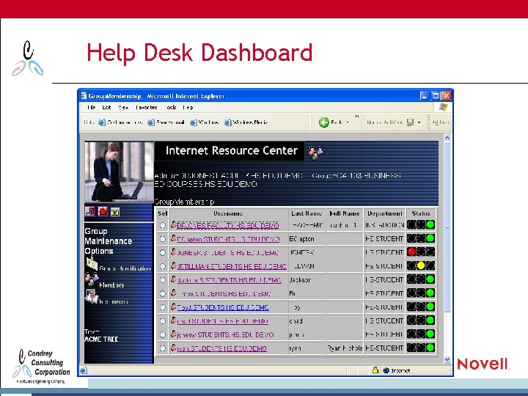Open the Norton AntiVirus dropdown arrow

click(419, 122)
